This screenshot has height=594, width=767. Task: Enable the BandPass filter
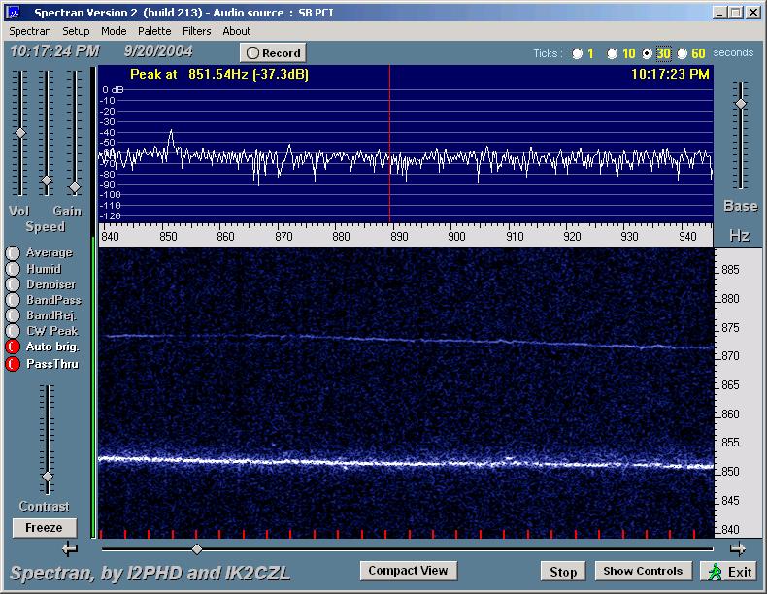coord(13,300)
